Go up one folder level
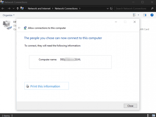Image resolution: width=156 pixels, height=117 pixels. pos(17,8)
